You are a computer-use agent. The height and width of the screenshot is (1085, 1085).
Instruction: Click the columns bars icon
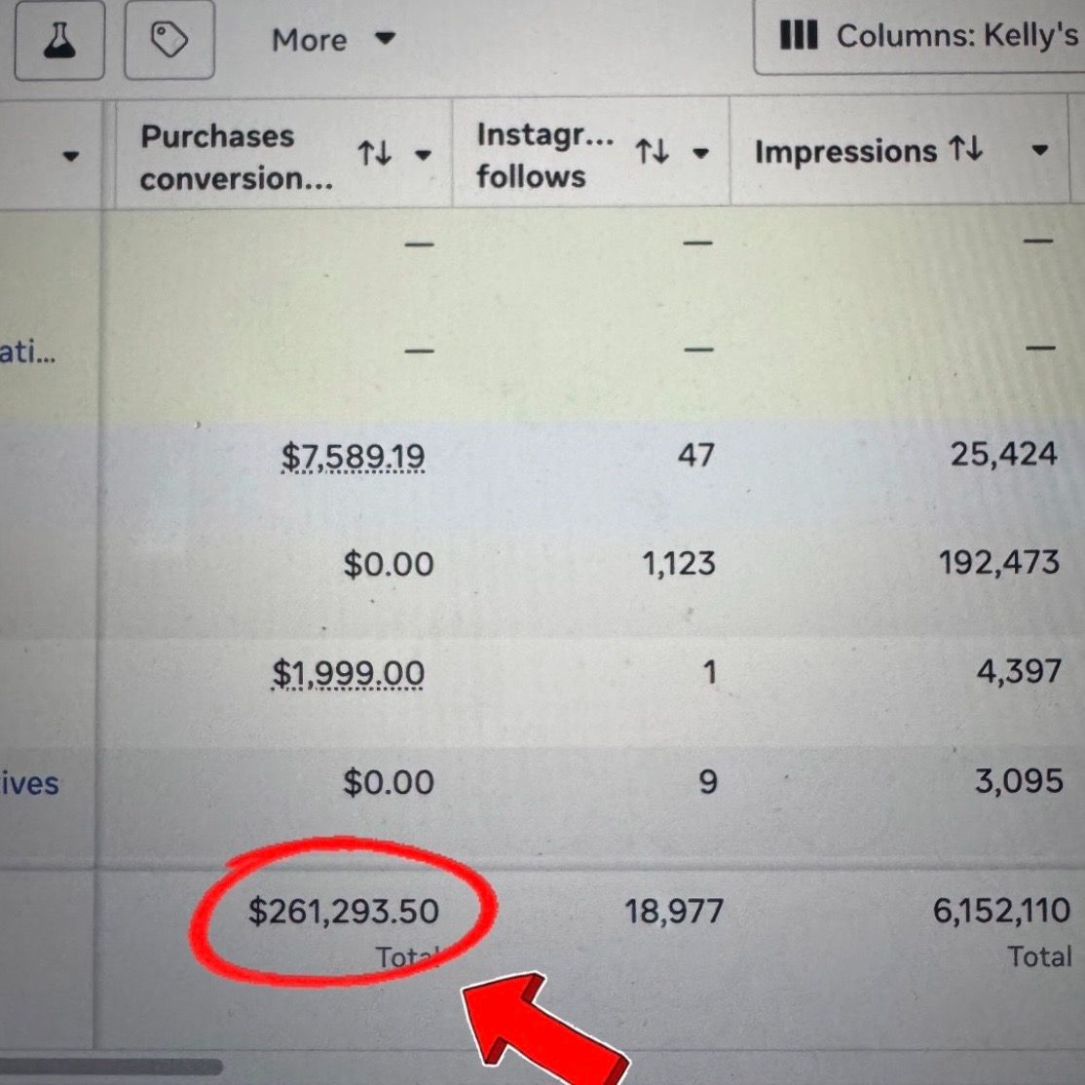click(x=799, y=37)
